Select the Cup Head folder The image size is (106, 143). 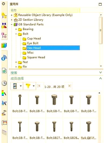pyautogui.click(x=34, y=39)
